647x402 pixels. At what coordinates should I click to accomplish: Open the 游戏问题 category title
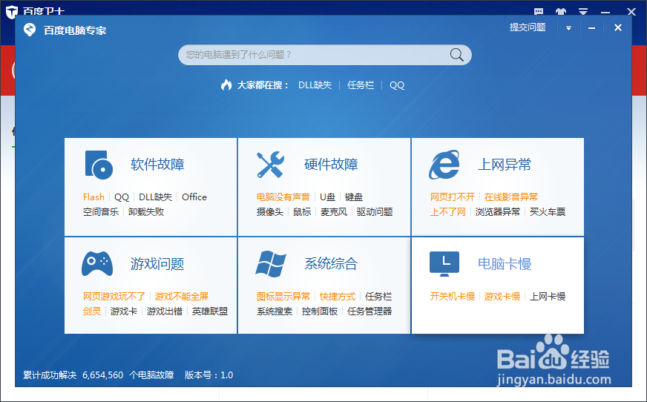[x=157, y=263]
